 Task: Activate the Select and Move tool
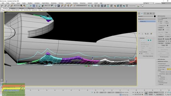pyautogui.click(x=34, y=6)
